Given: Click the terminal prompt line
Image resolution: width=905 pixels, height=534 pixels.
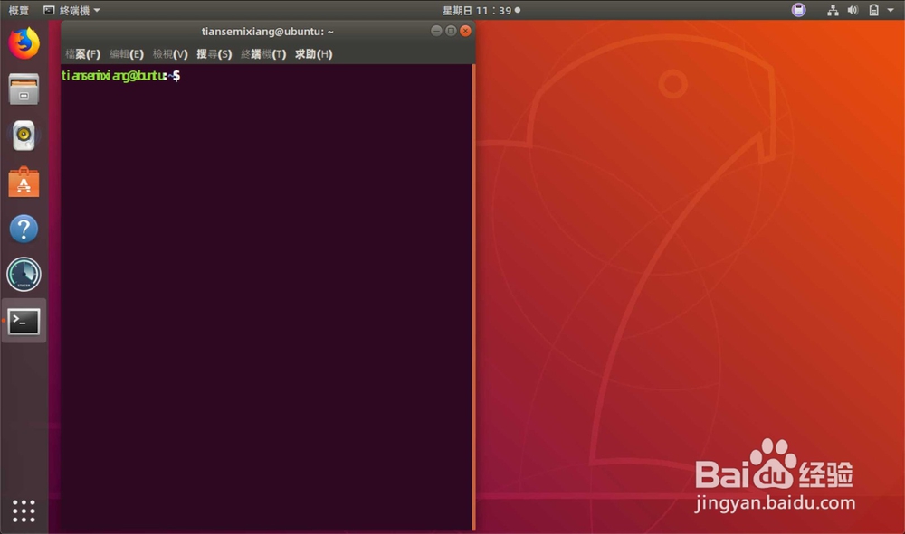Looking at the screenshot, I should click(x=120, y=76).
